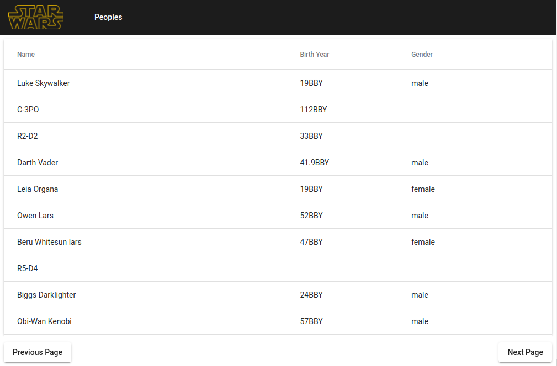
Task: Select the Luke Skywalker row
Action: [x=44, y=83]
